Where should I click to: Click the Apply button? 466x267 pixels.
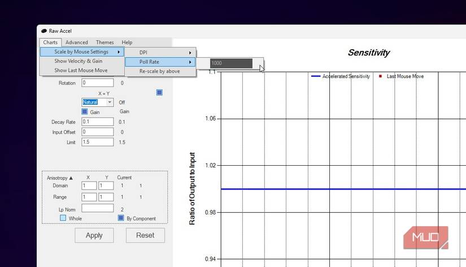[94, 235]
